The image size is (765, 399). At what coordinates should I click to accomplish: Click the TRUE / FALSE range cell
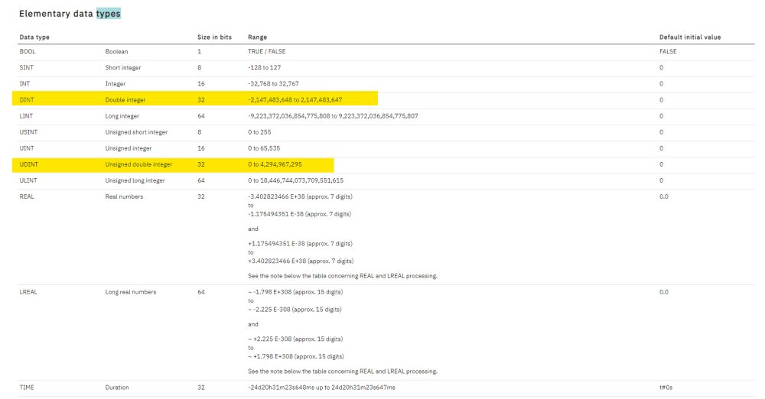[267, 51]
